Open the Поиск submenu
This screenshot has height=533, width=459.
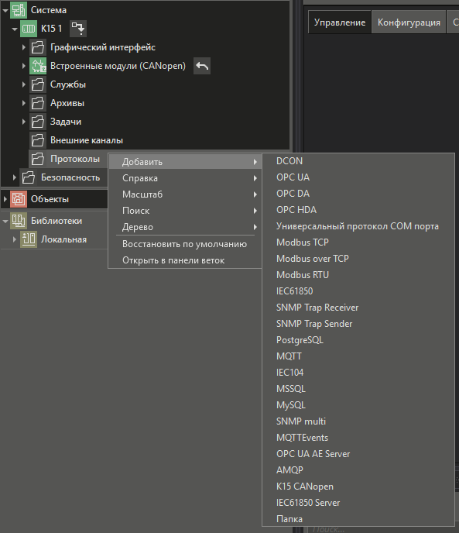click(185, 211)
